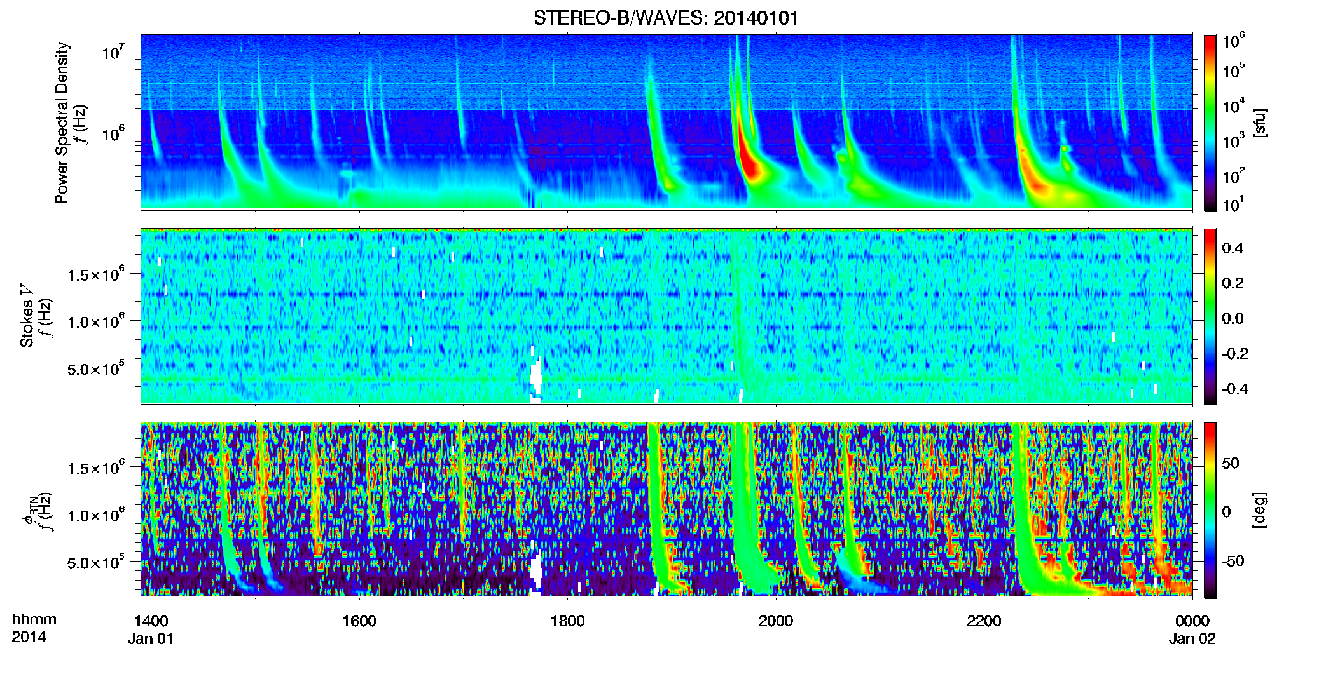Image resolution: width=1333 pixels, height=686 pixels.
Task: Select the 0.4 label on the Stokes V colorbar
Action: tap(1233, 248)
